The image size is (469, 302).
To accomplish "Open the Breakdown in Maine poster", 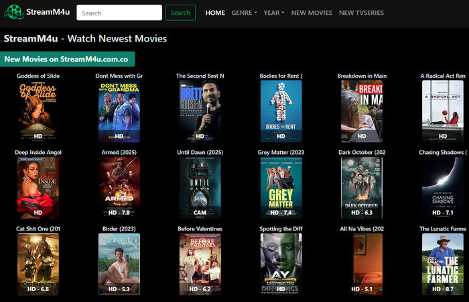I will (x=362, y=111).
